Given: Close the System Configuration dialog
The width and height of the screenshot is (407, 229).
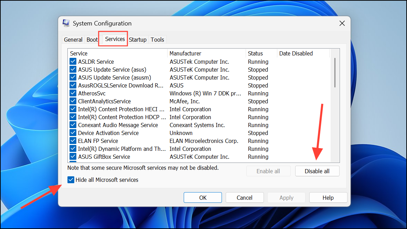Looking at the screenshot, I should pyautogui.click(x=342, y=23).
